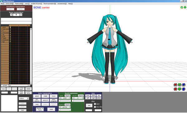The height and width of the screenshot is (113, 187).
Task: Click the green Y-axis rotation icon
Action: (180, 85)
